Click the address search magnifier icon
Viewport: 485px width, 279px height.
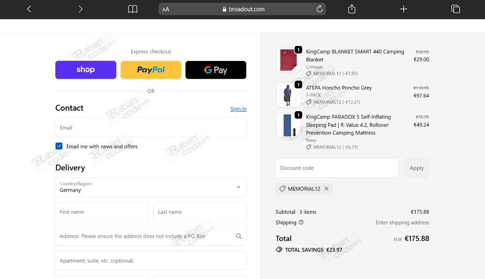pyautogui.click(x=238, y=236)
